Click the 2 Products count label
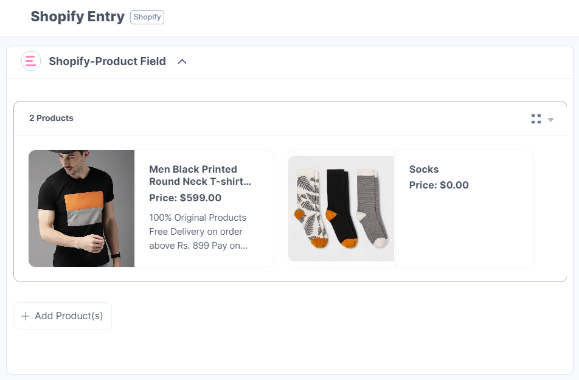Image resolution: width=579 pixels, height=380 pixels. click(51, 118)
